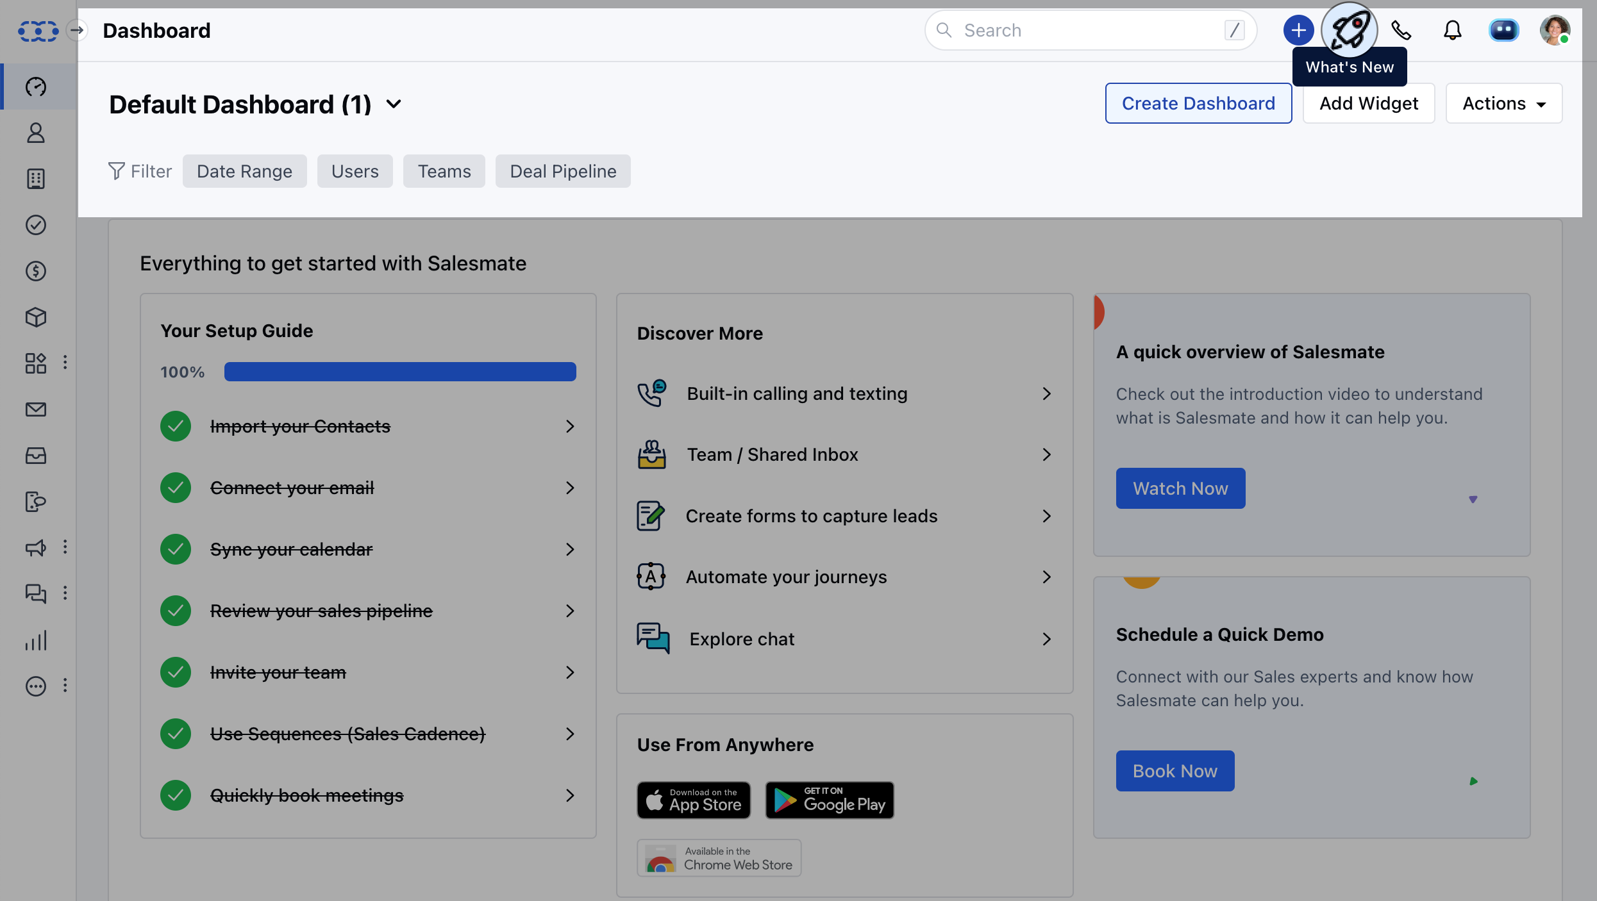Image resolution: width=1597 pixels, height=901 pixels.
Task: Toggle the Connect your email checkmark
Action: coord(176,488)
